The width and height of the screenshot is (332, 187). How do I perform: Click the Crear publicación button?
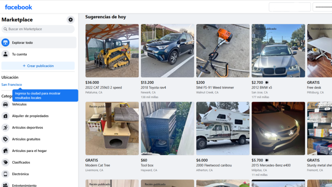coord(38,66)
